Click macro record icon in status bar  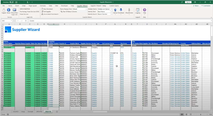pos(8,114)
